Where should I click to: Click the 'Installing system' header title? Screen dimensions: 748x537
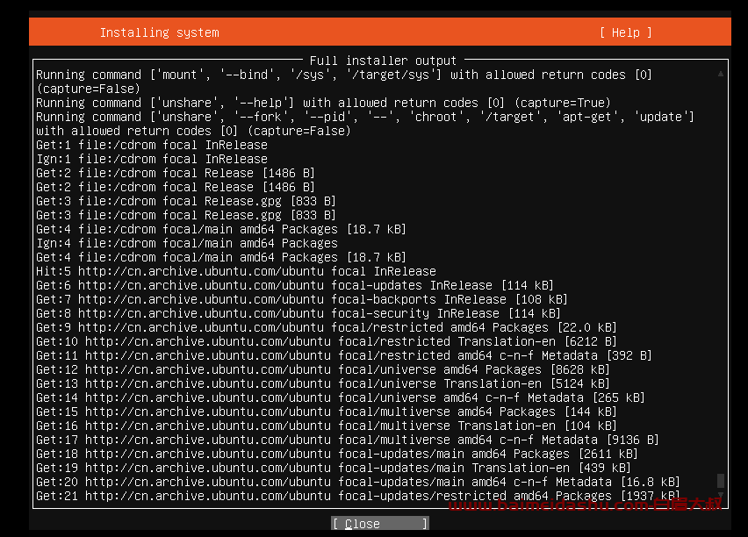pos(159,32)
